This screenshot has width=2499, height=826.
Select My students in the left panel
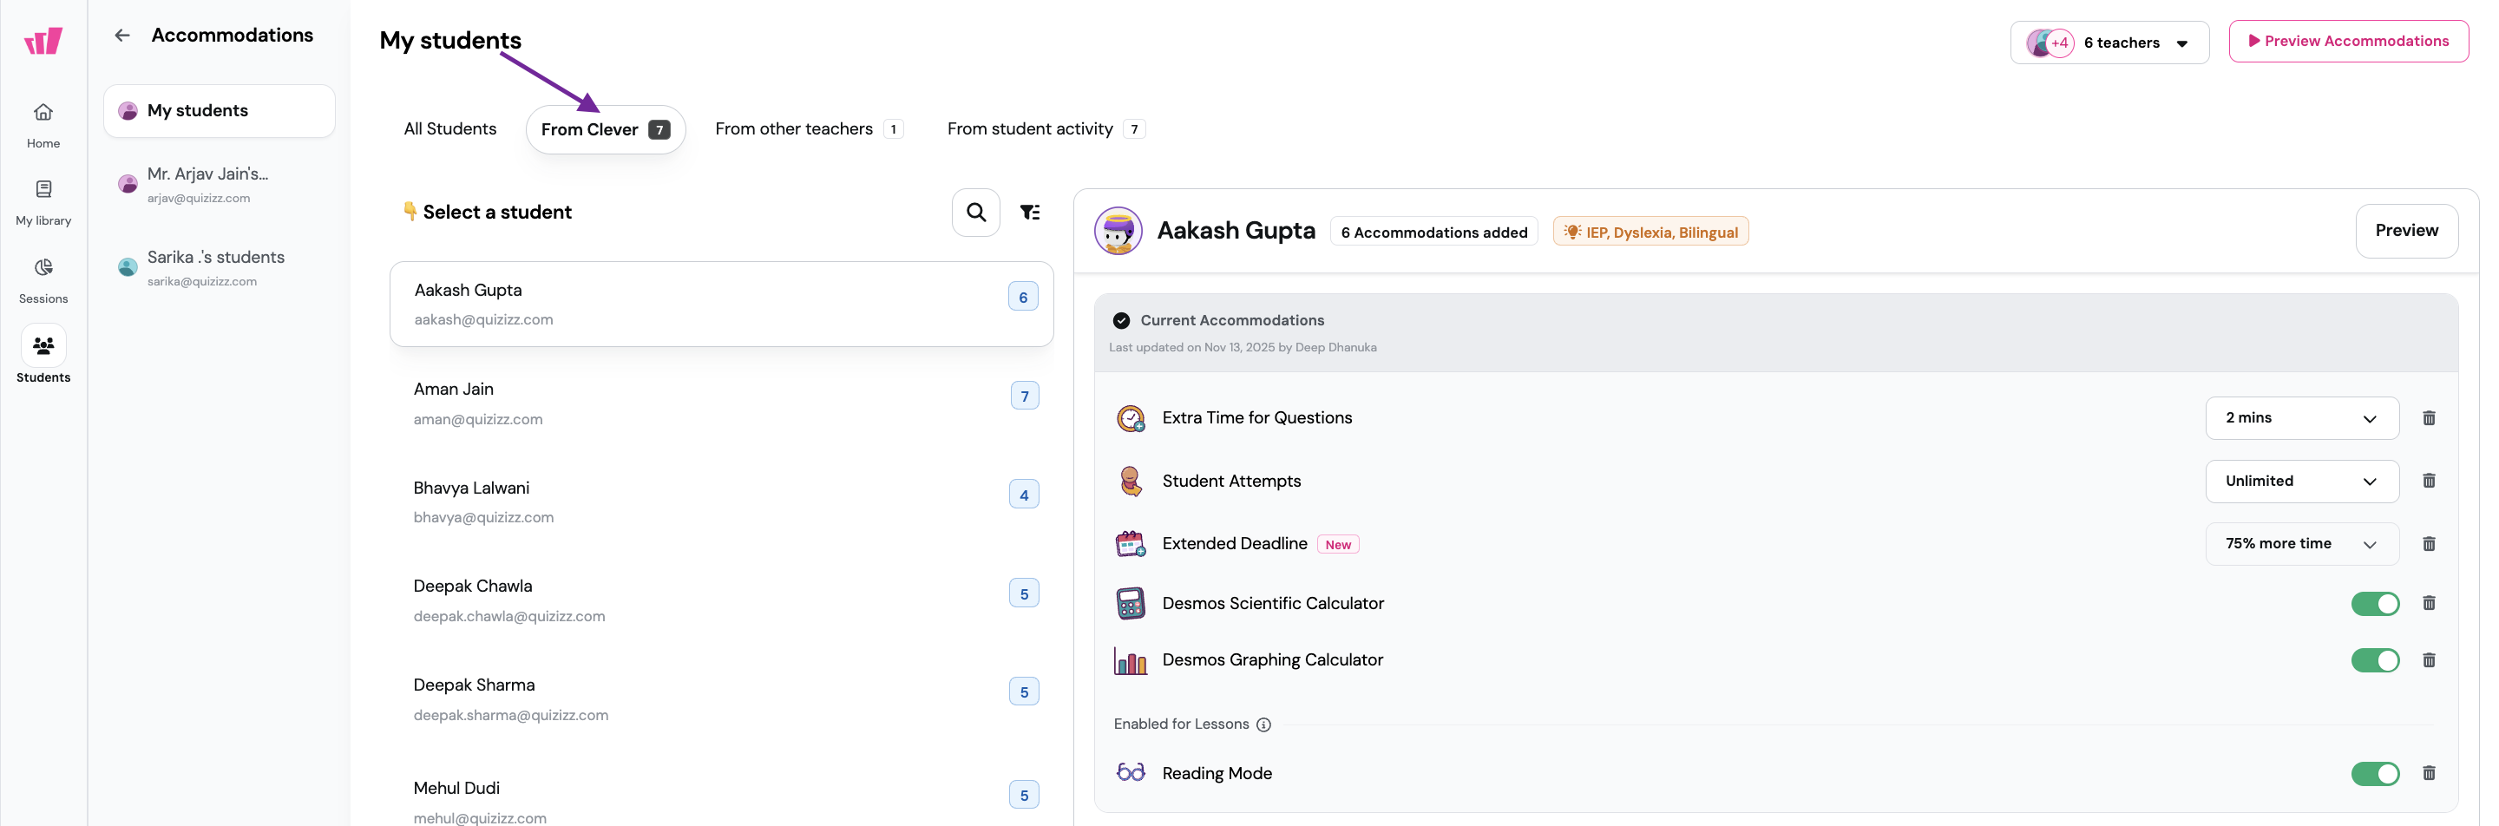click(220, 110)
